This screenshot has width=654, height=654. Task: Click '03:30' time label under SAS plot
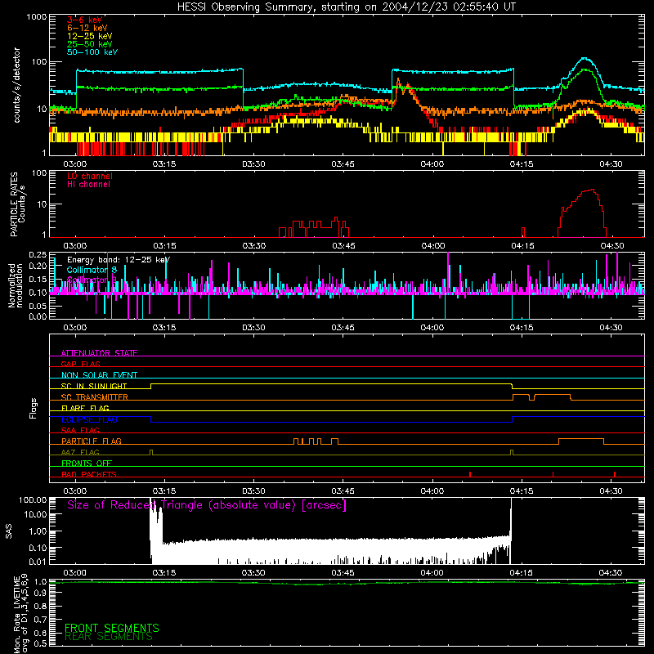tap(253, 573)
